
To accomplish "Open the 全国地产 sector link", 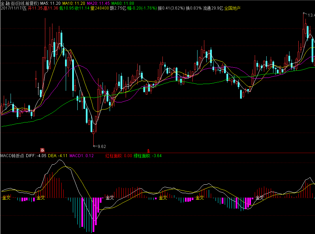I will (x=232, y=8).
